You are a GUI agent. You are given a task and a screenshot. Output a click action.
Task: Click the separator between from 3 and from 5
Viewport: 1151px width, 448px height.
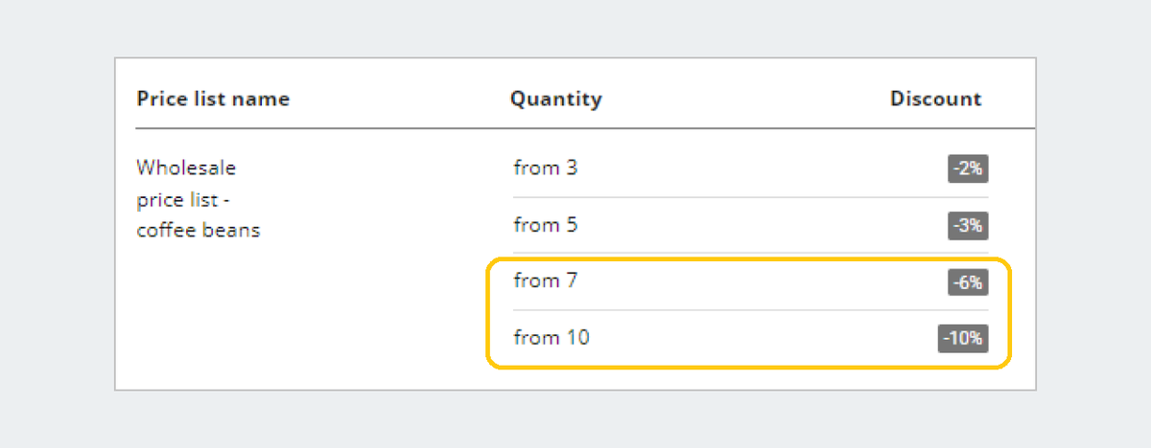750,197
